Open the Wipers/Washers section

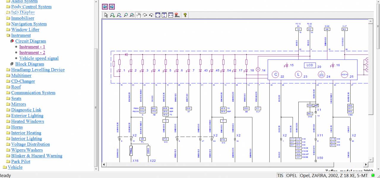27,150
